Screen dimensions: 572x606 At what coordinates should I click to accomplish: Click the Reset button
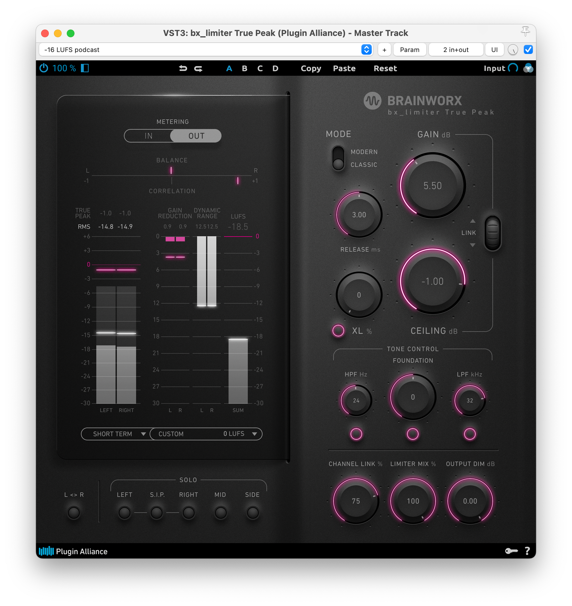385,68
